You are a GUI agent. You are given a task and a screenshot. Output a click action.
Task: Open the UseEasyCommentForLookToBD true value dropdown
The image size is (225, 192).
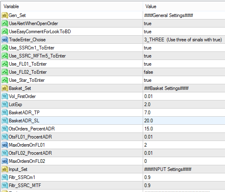coord(184,32)
